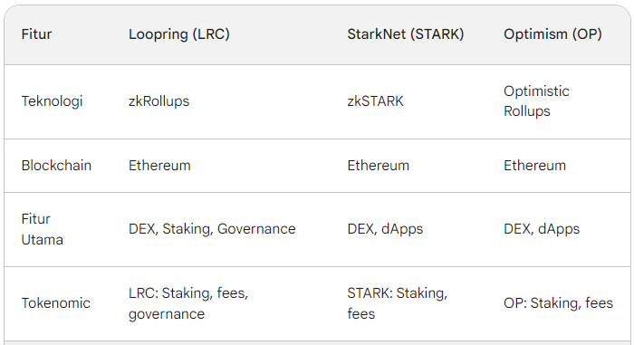Click the Teknologi row label
Viewport: 634px width, 345px height.
(x=52, y=101)
